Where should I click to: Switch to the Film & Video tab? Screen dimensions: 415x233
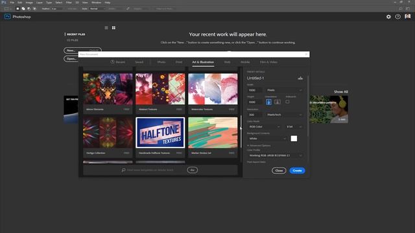(268, 62)
